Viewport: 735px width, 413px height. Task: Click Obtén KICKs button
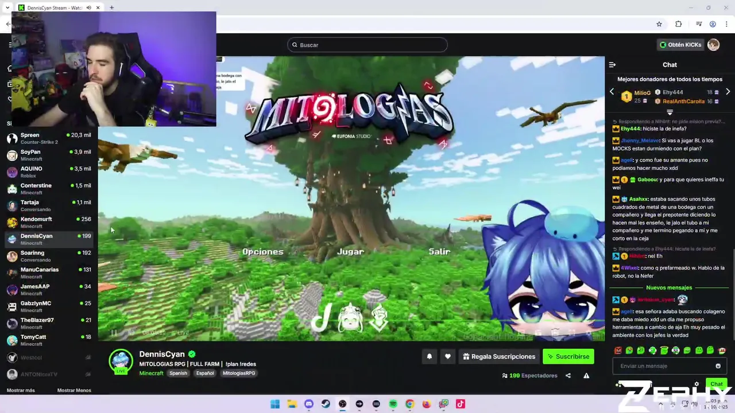click(x=680, y=45)
